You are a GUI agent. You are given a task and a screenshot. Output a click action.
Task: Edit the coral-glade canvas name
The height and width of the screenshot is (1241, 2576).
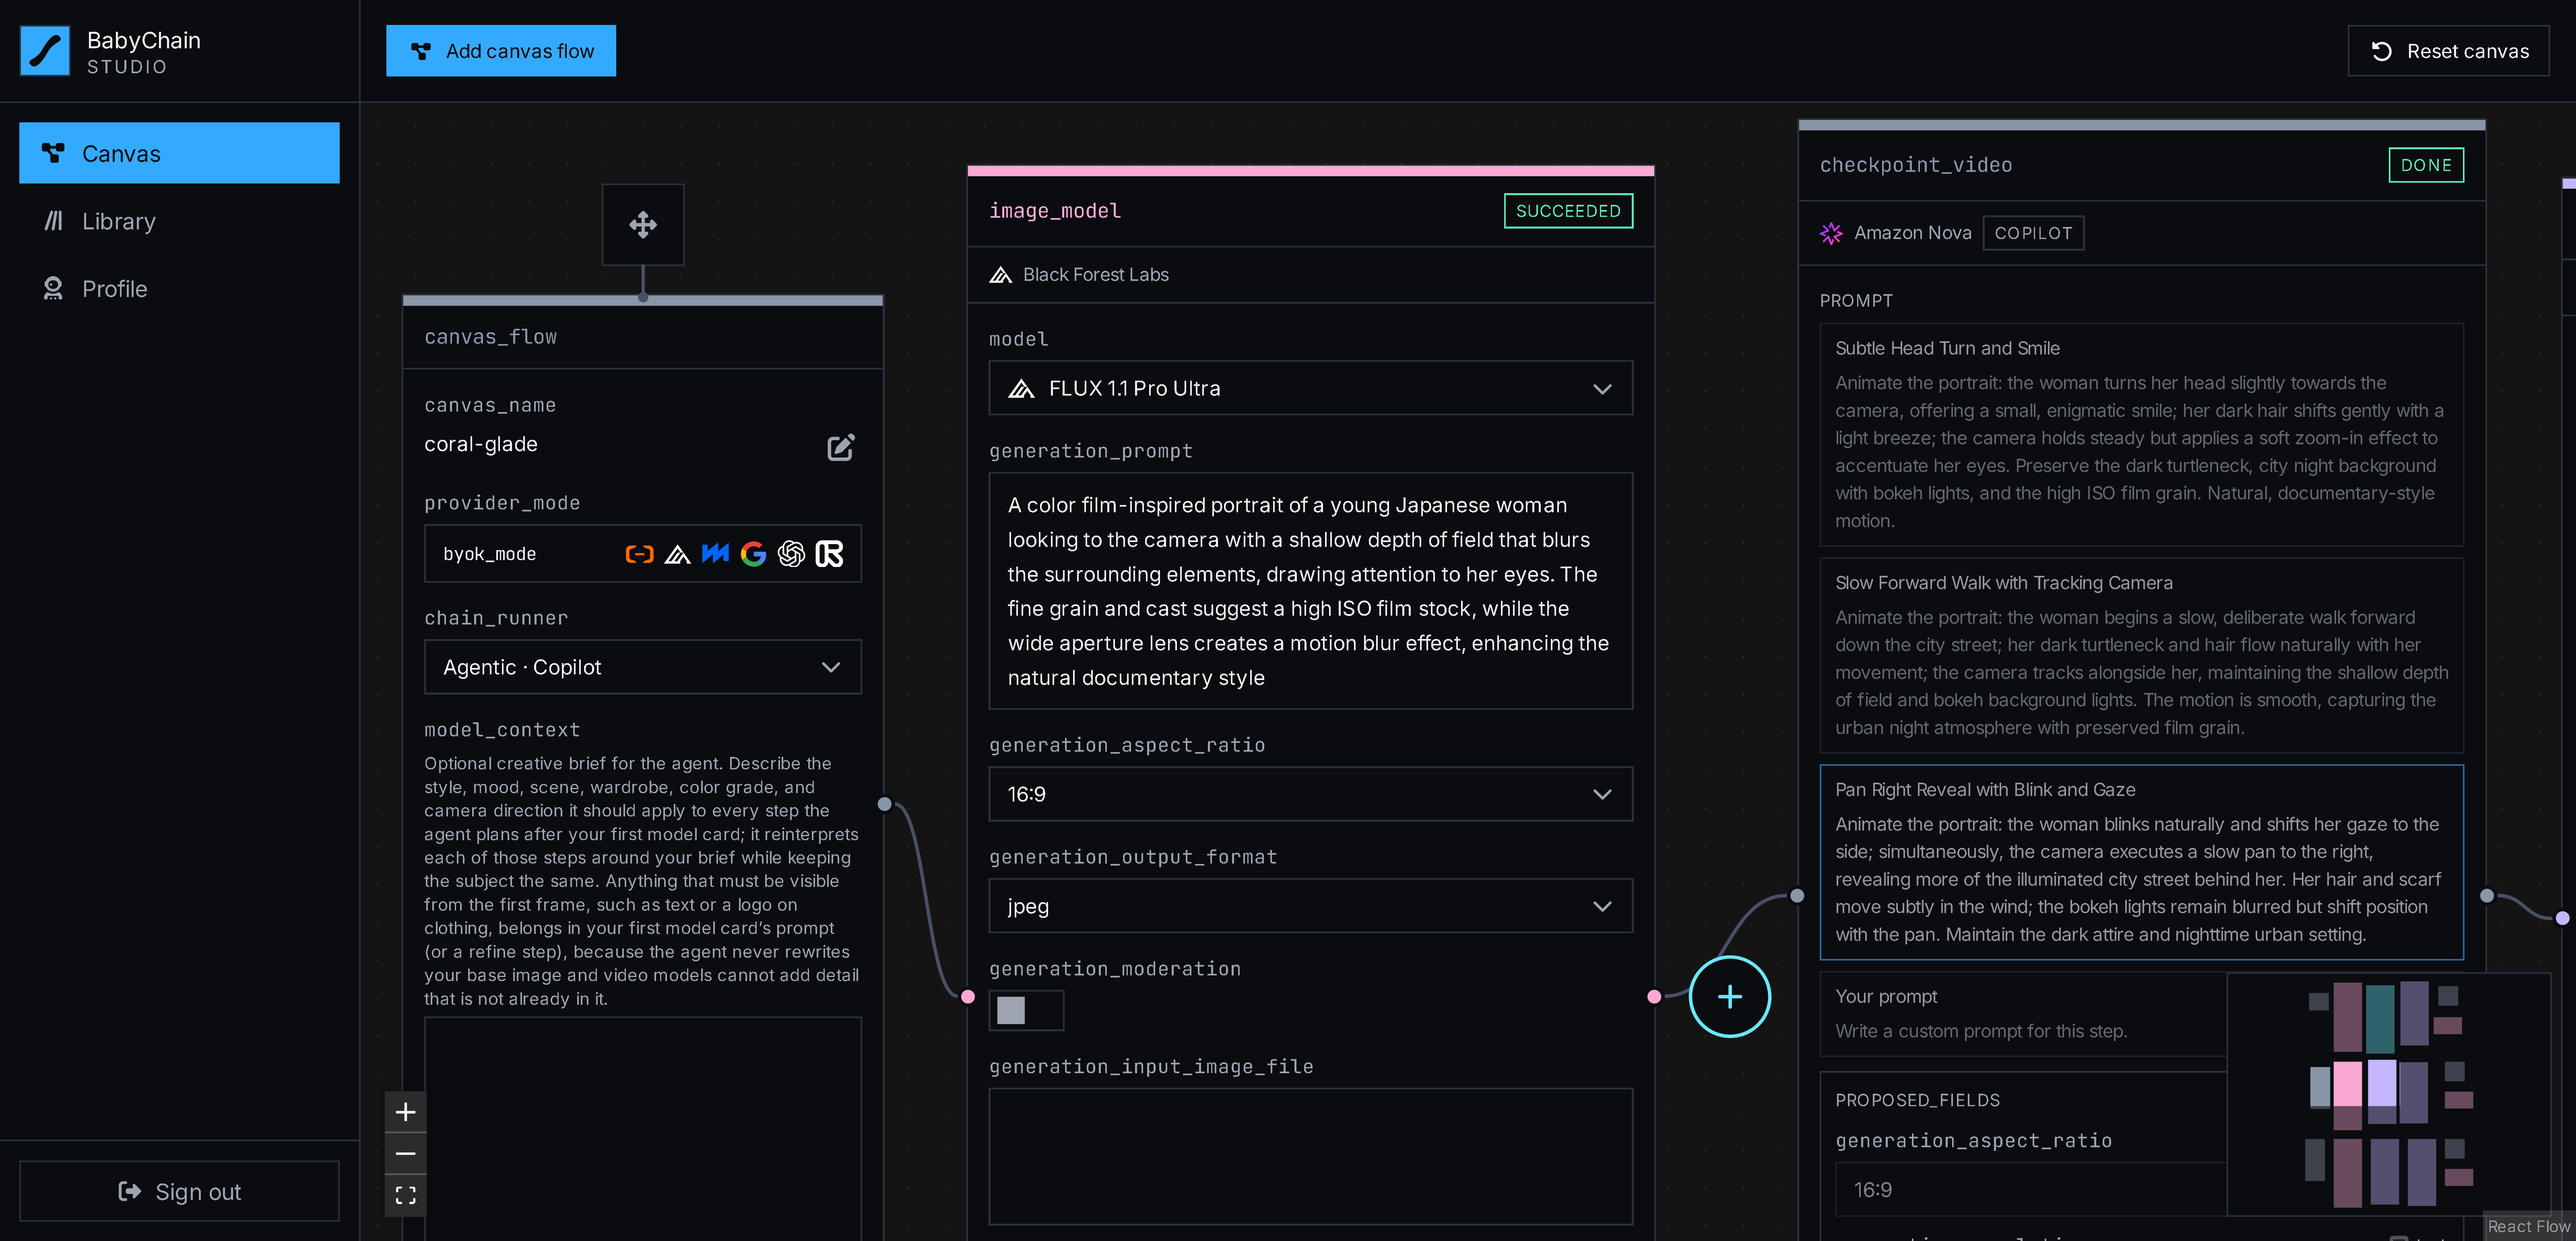tap(841, 447)
